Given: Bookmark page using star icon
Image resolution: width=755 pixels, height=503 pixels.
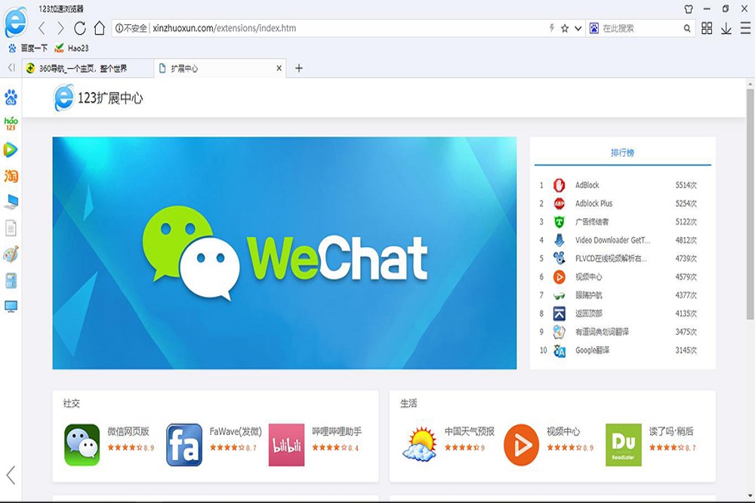Looking at the screenshot, I should (565, 29).
